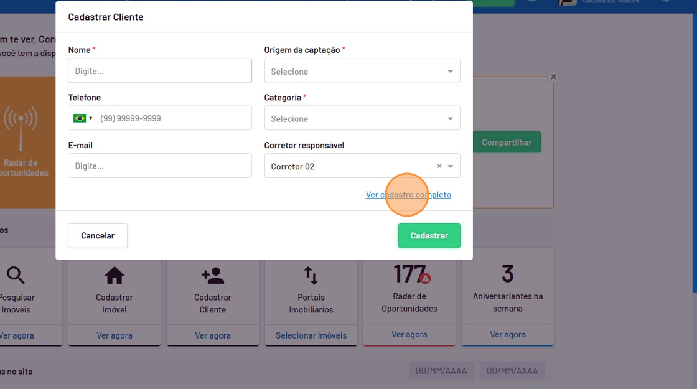Screen dimensions: 697x389
Task: Click the house icon on Cadastrar Imóvel card
Action: click(x=115, y=275)
